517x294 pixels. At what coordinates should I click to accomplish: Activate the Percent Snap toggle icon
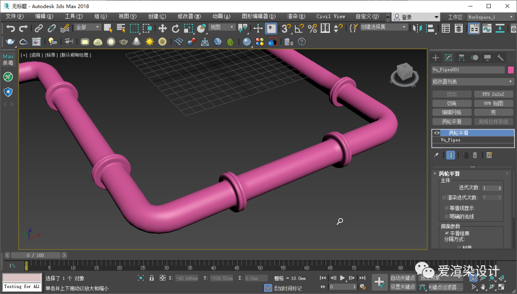(x=312, y=29)
